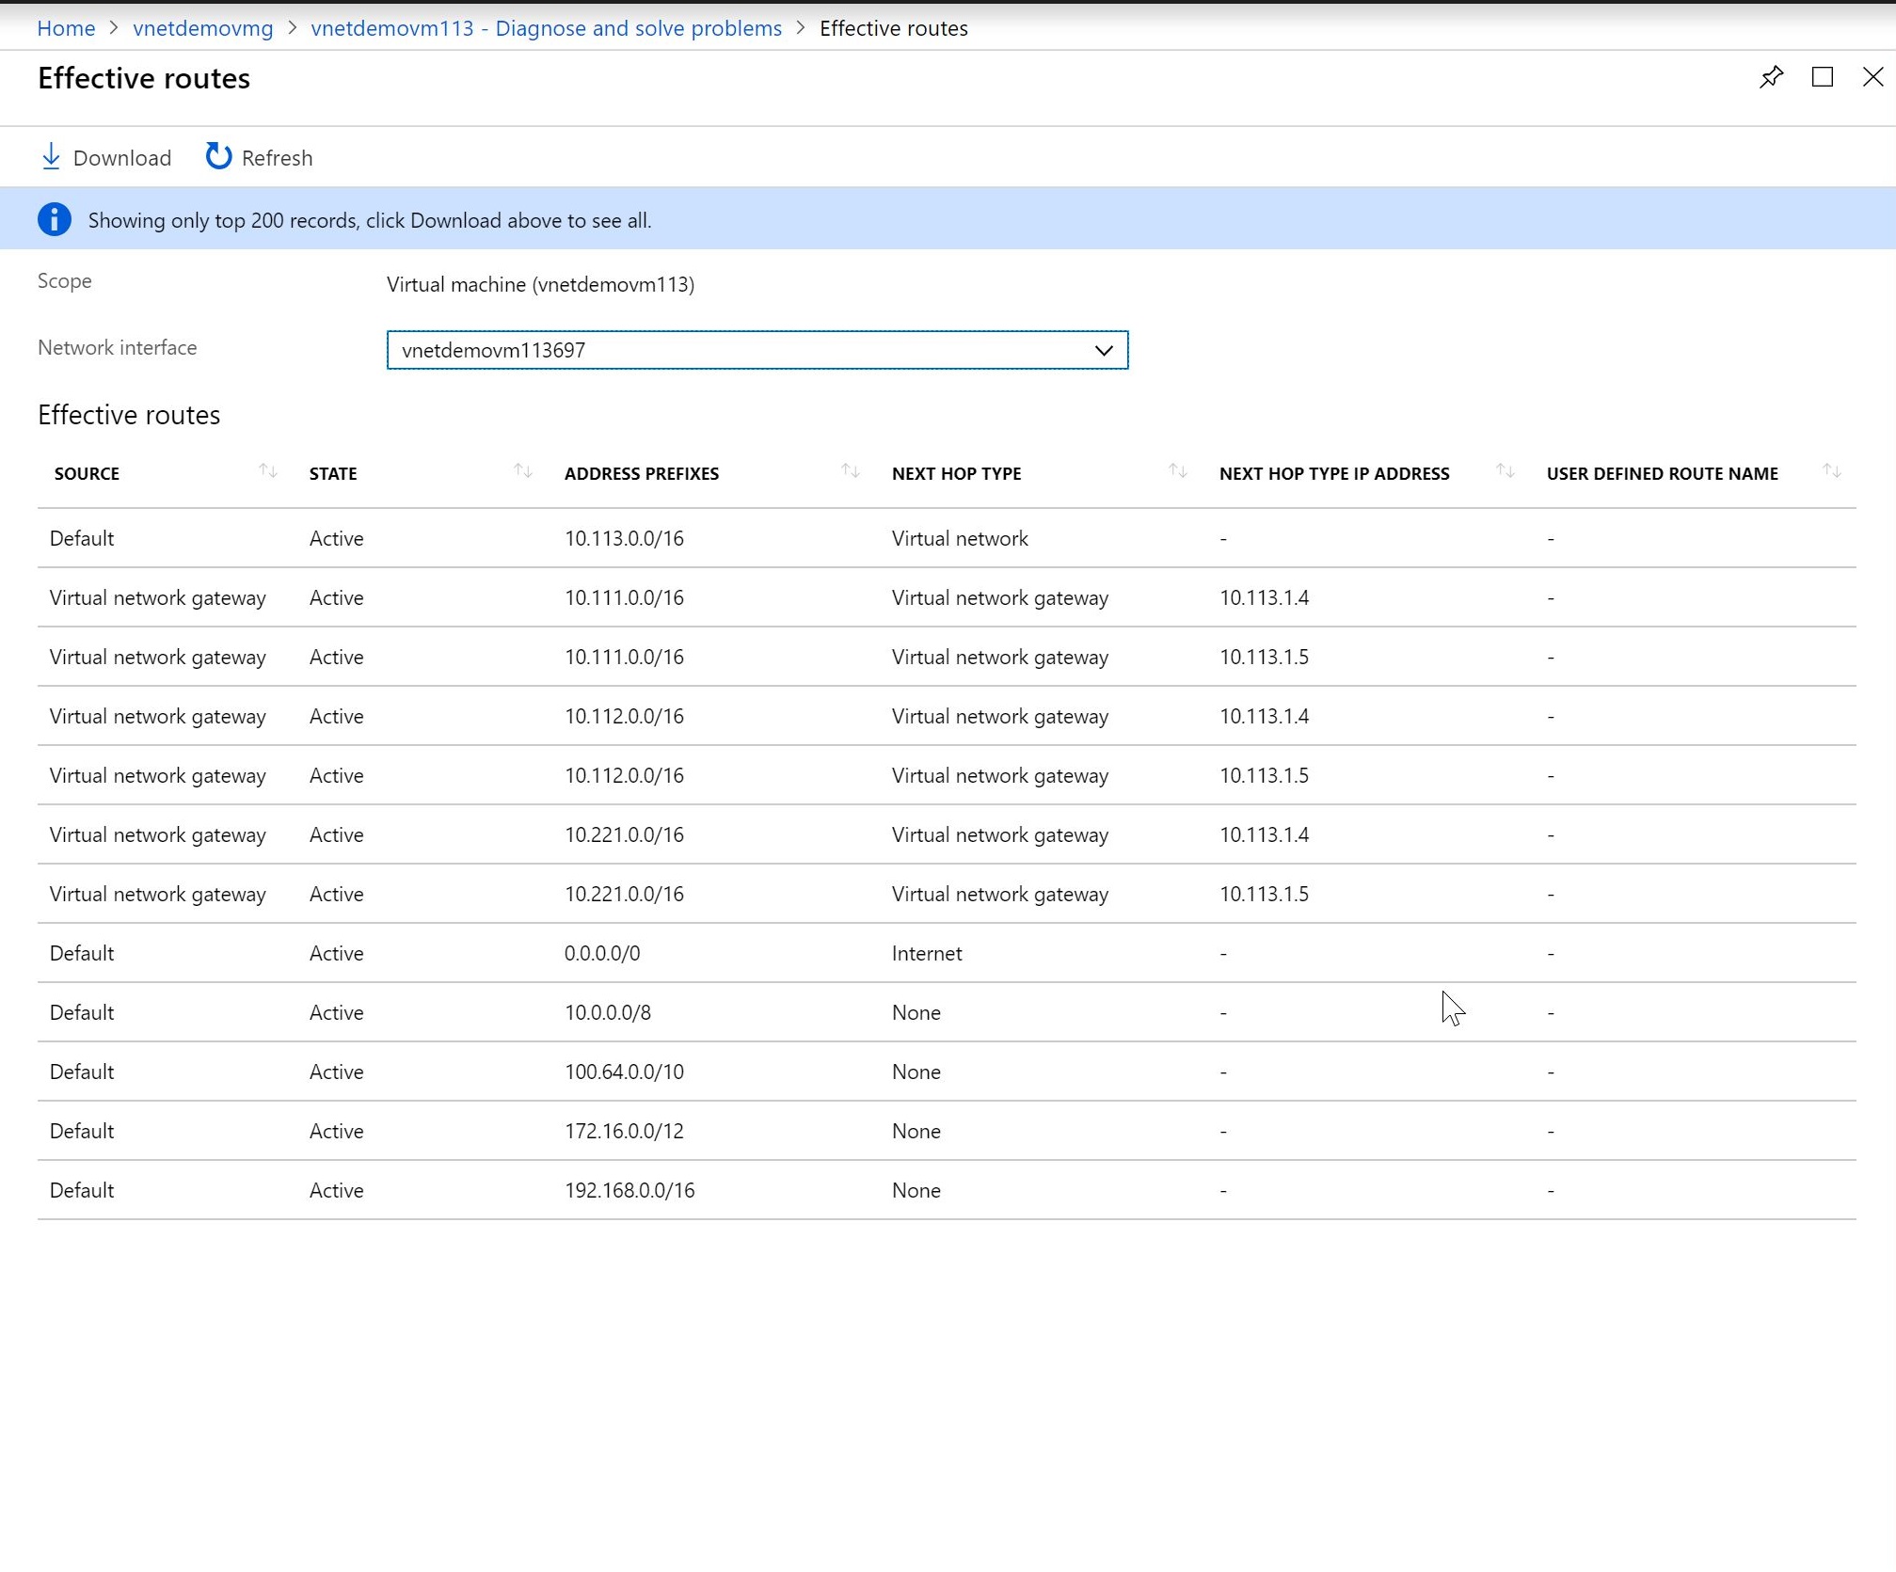Click USER DEFINED ROUTE NAME header

(x=1663, y=473)
